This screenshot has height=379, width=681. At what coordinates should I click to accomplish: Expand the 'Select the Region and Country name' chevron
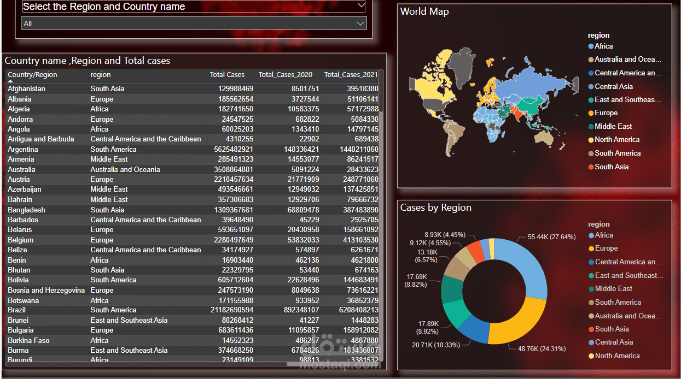pos(360,5)
